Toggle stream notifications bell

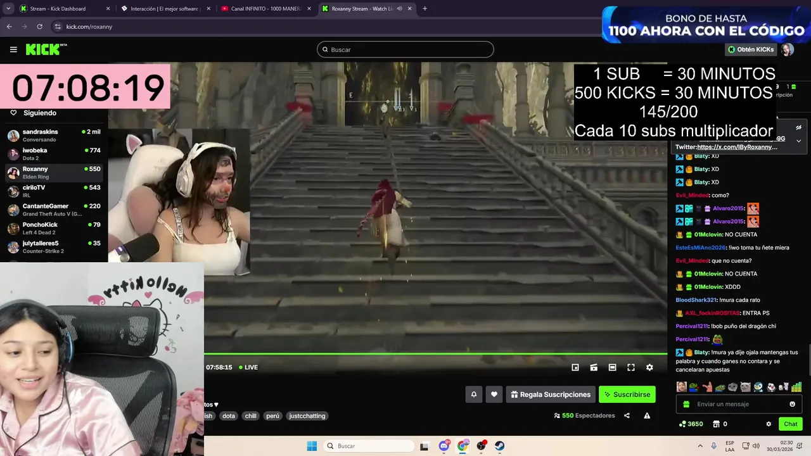point(473,395)
